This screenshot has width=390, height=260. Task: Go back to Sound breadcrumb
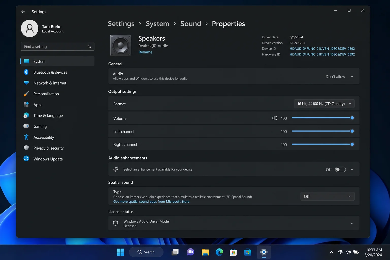191,24
